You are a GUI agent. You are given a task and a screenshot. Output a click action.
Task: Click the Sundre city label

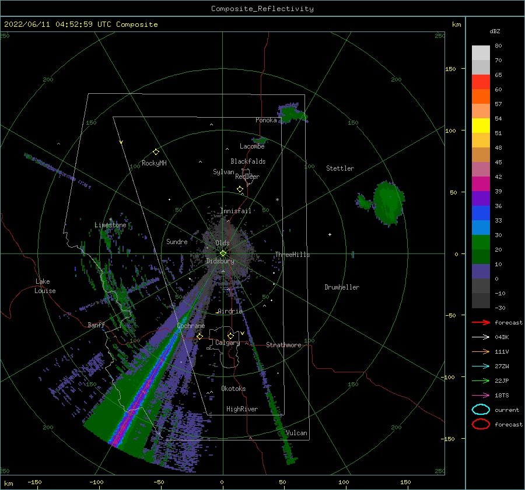177,241
